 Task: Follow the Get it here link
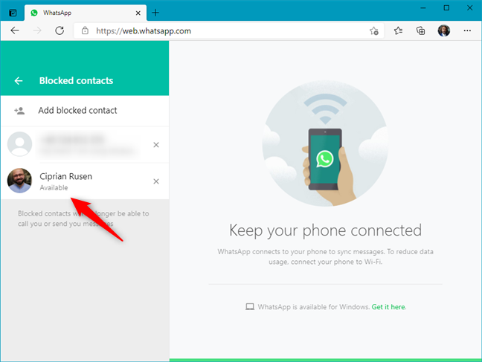[x=388, y=307]
